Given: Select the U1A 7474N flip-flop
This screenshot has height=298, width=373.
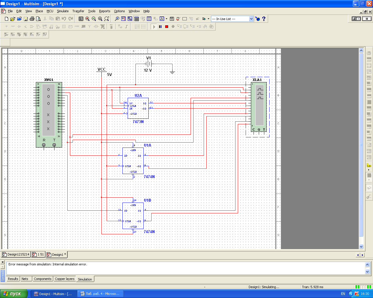Looking at the screenshot, I should coord(133,161).
